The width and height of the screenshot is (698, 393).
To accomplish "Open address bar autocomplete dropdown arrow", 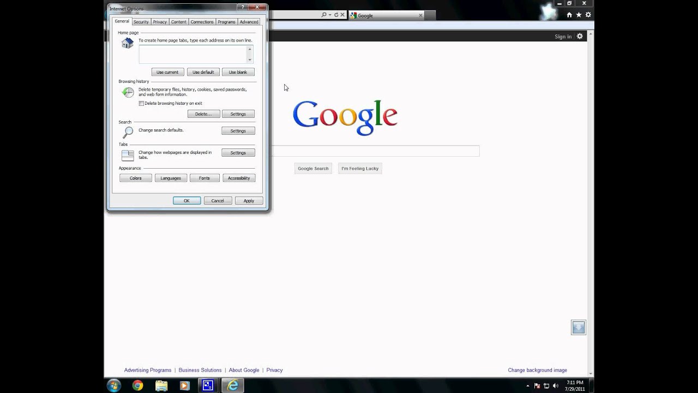I will pyautogui.click(x=330, y=15).
